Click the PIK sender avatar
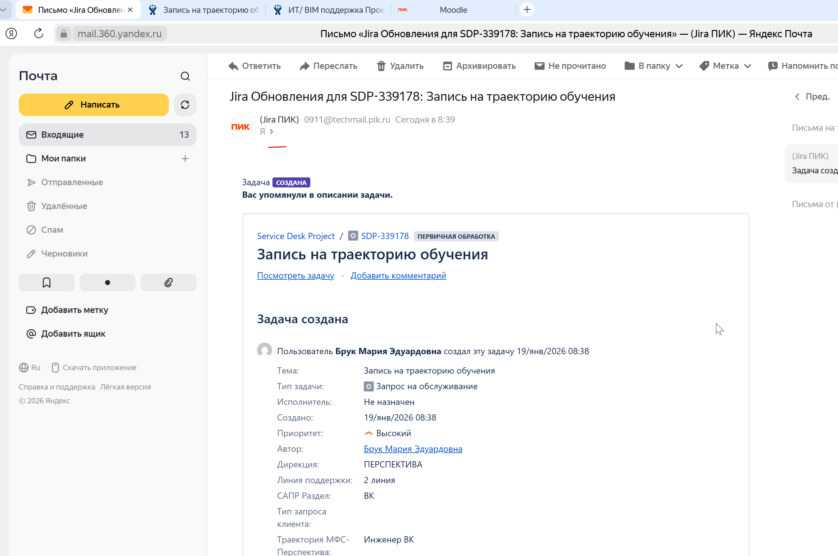 241,127
